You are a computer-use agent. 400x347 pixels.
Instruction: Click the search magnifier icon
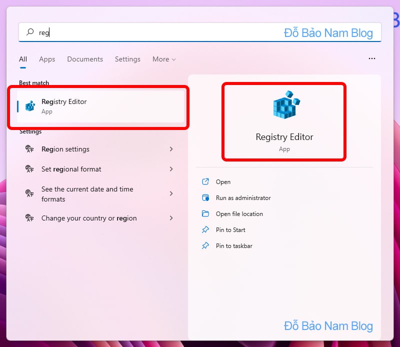(30, 32)
